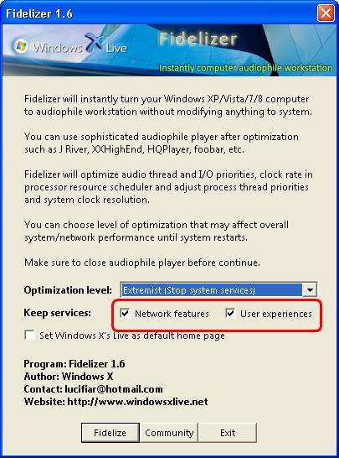339x458 pixels.
Task: Expand the Optimization level dropdown arrow
Action: click(309, 289)
